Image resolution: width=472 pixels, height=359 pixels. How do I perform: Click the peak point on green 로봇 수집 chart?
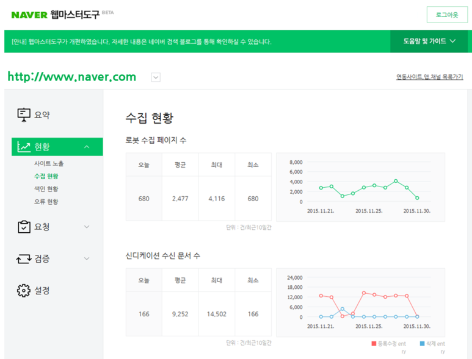point(396,181)
